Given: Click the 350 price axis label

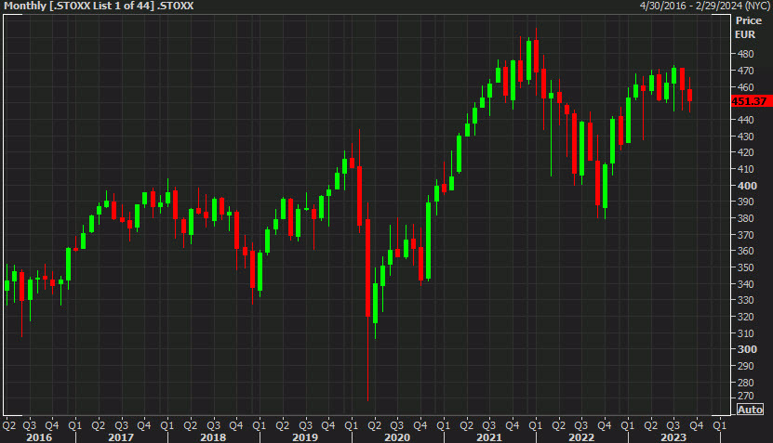Looking at the screenshot, I should click(x=746, y=267).
